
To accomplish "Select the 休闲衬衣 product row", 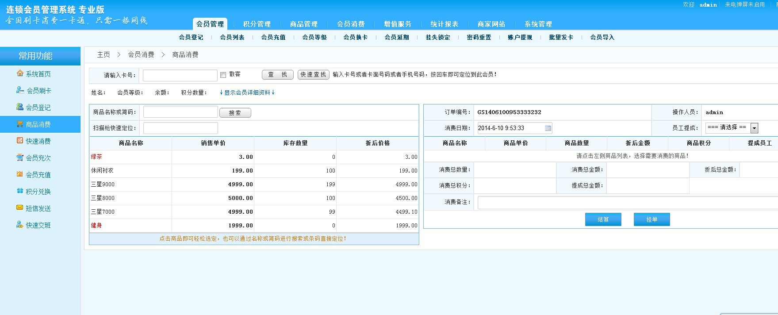I will [x=254, y=171].
